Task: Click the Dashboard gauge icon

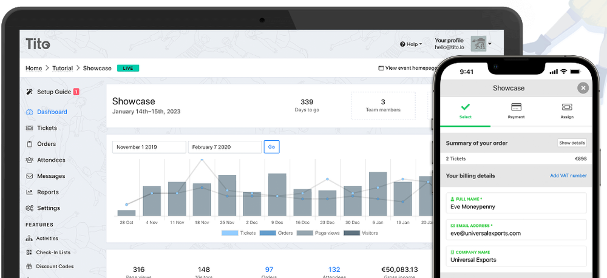Action: [29, 112]
